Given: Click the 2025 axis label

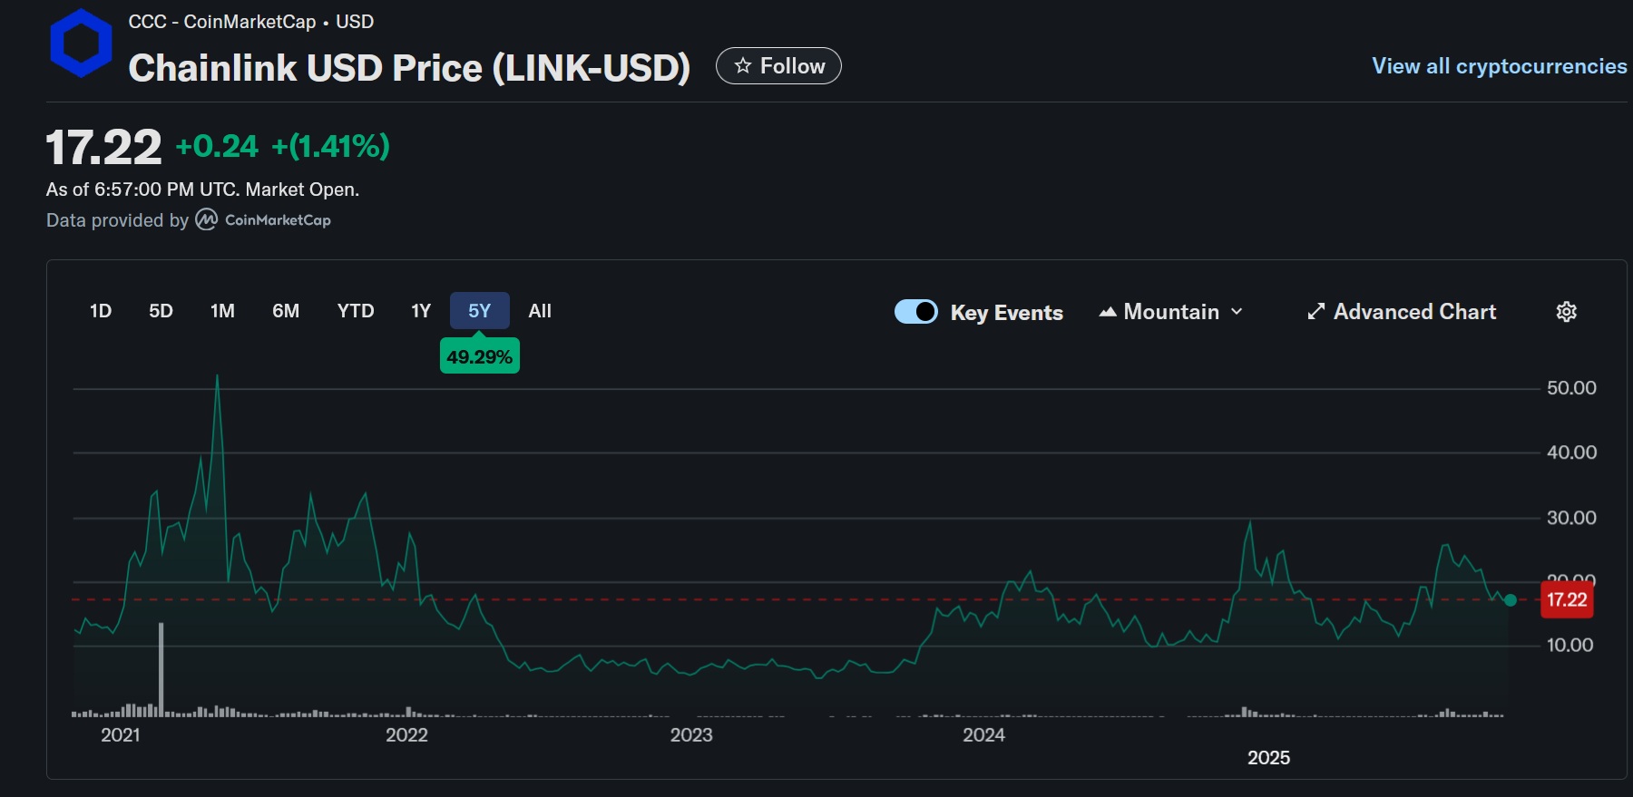Looking at the screenshot, I should coord(1268,758).
